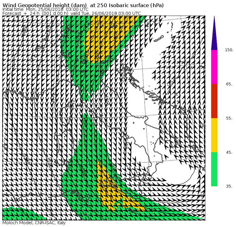Click the 'Moloch Model, CNR-ISAC, Italy' credit
Viewport: 236px width, 227px height.
click(34, 223)
